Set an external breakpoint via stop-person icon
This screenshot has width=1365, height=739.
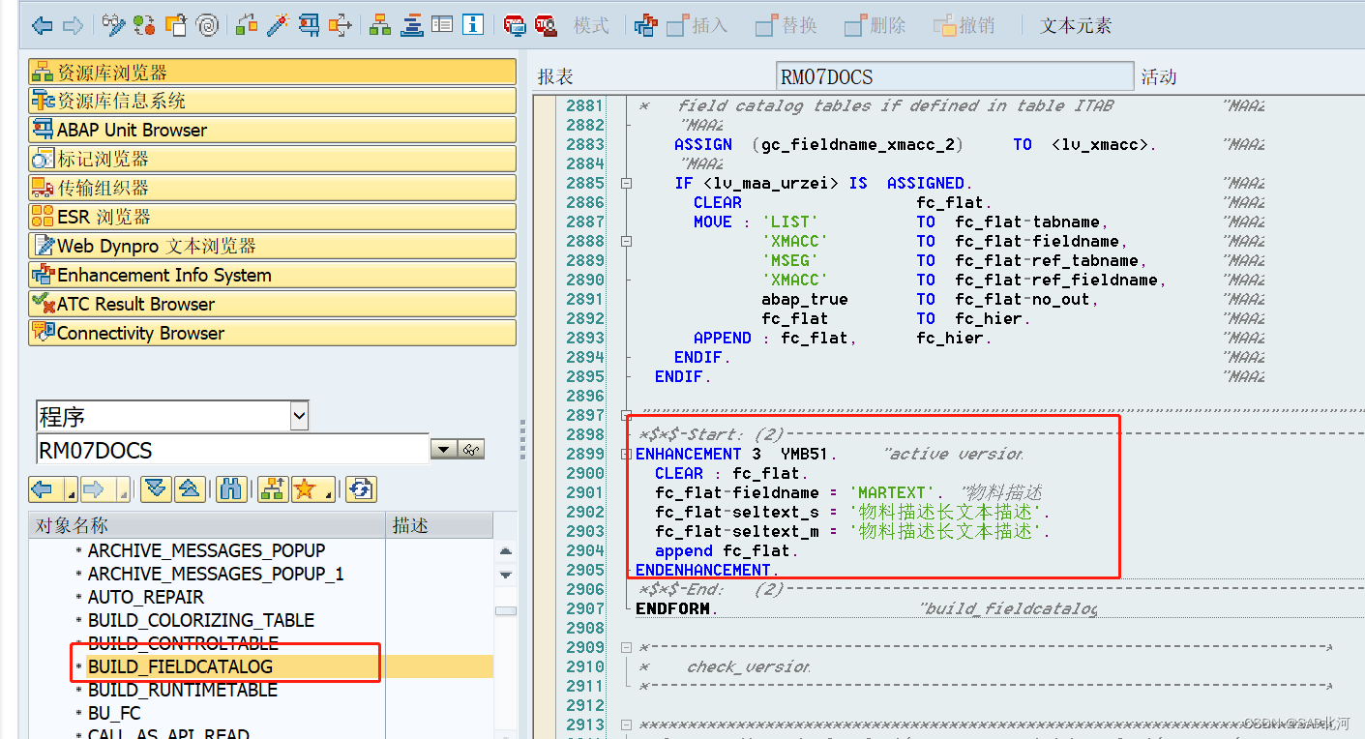[547, 26]
